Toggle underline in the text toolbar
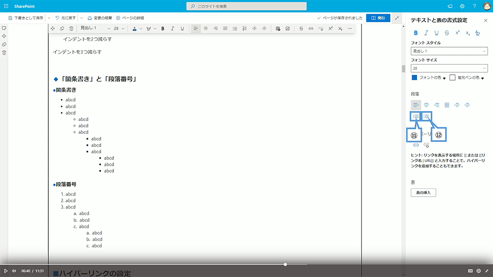 182,29
